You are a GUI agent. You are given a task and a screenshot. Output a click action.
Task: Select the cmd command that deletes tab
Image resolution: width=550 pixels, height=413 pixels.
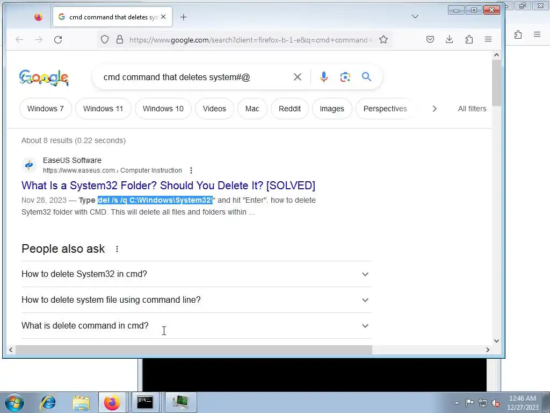coord(112,17)
